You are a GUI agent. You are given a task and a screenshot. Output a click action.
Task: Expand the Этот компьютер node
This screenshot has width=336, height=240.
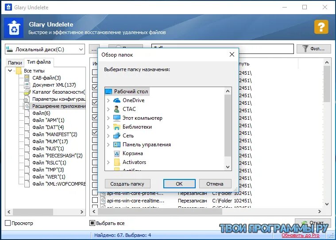[x=108, y=118]
